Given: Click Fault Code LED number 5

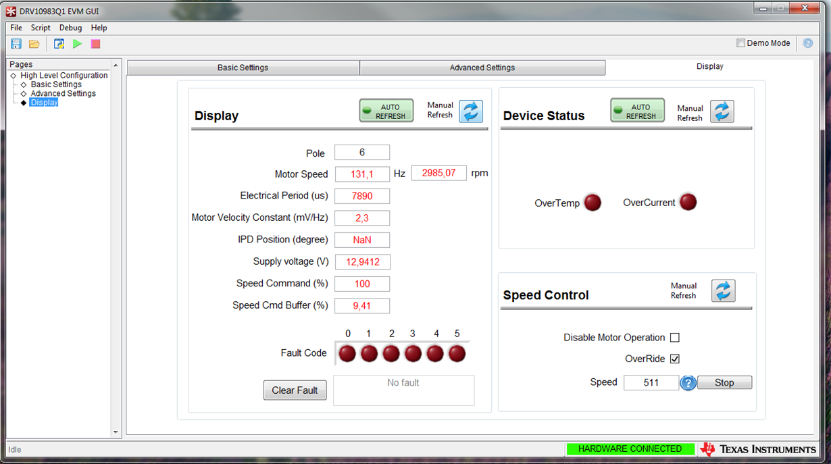Looking at the screenshot, I should 457,353.
